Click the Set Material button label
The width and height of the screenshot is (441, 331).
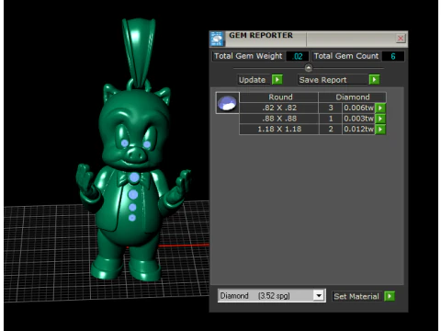356,296
